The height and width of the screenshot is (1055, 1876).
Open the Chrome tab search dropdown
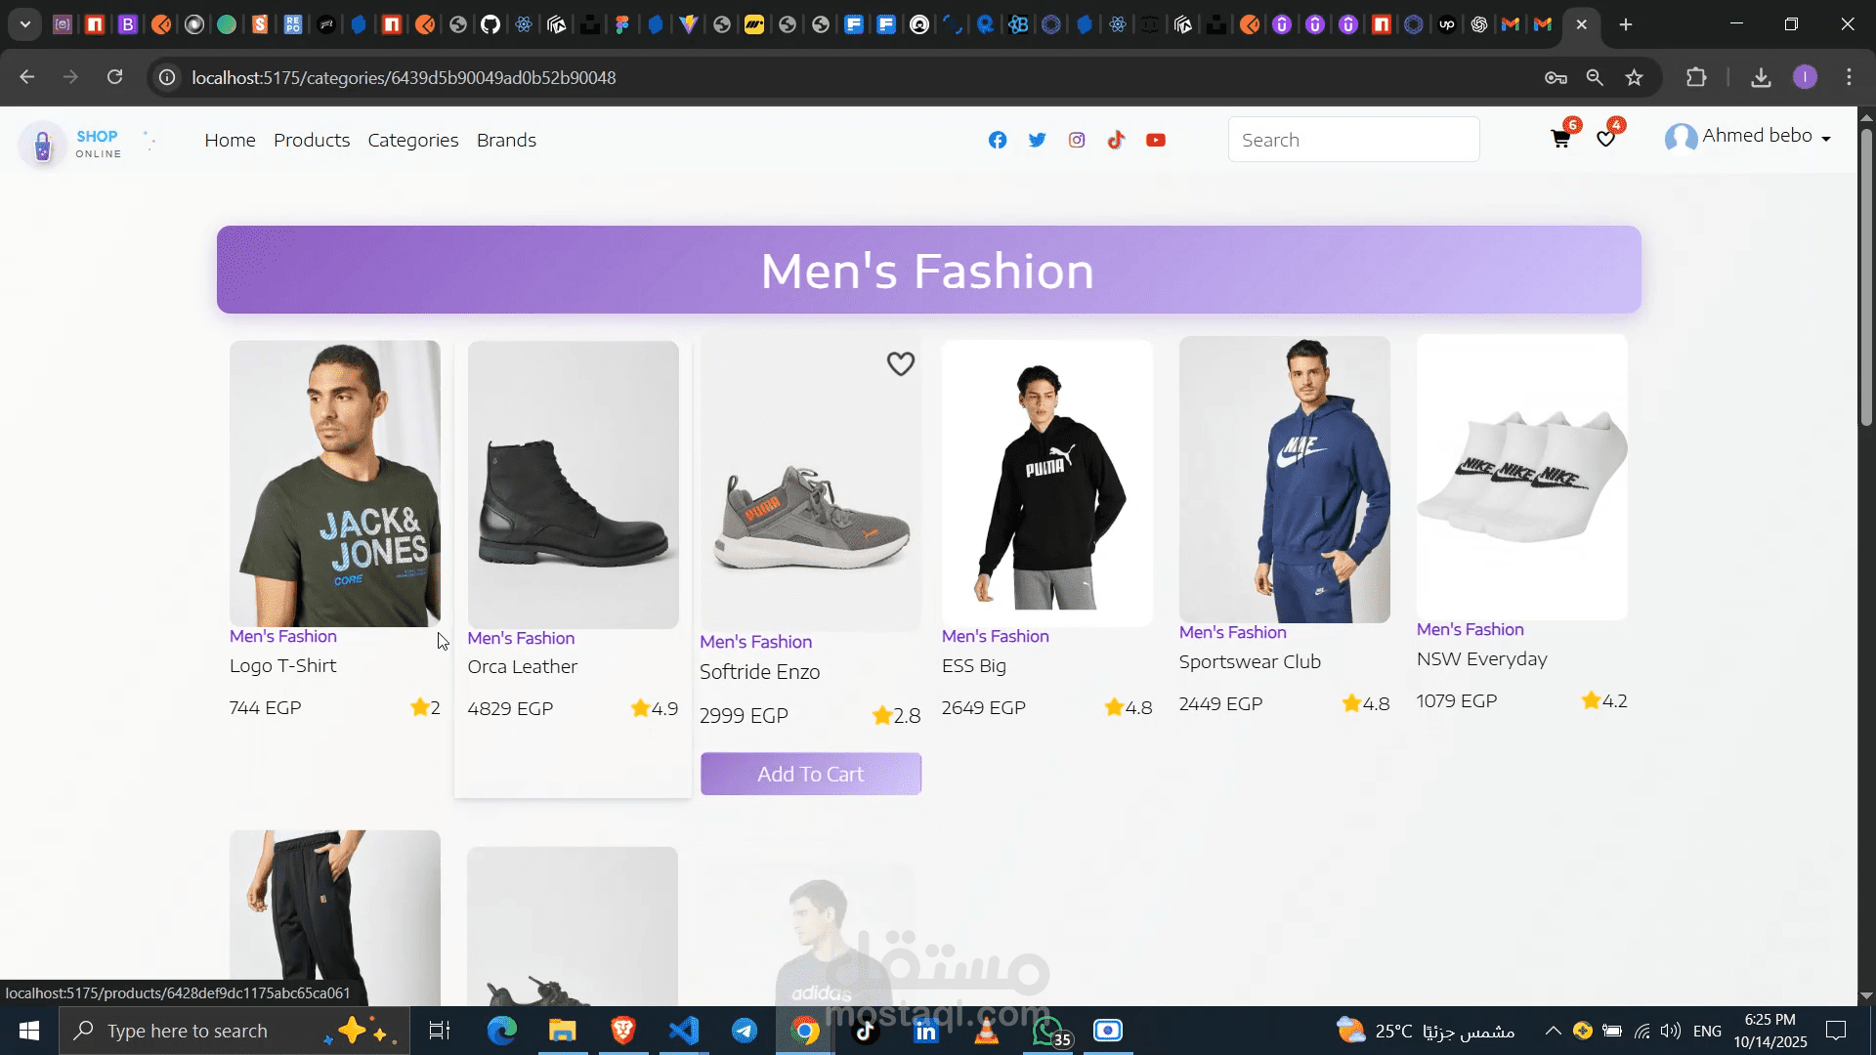pos(25,24)
